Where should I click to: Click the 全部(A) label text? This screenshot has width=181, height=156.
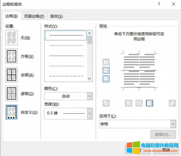[x=27, y=75]
